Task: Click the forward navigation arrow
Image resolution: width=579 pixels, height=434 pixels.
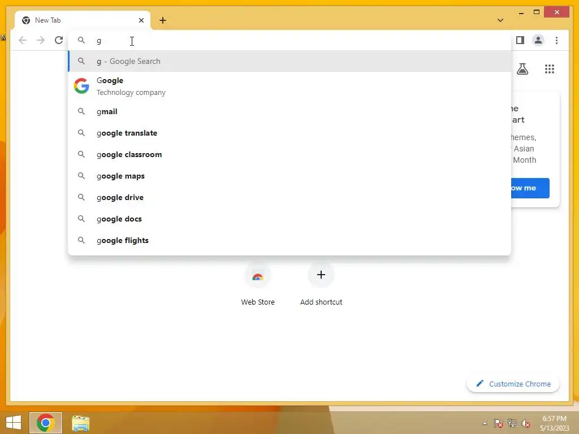Action: 41,40
